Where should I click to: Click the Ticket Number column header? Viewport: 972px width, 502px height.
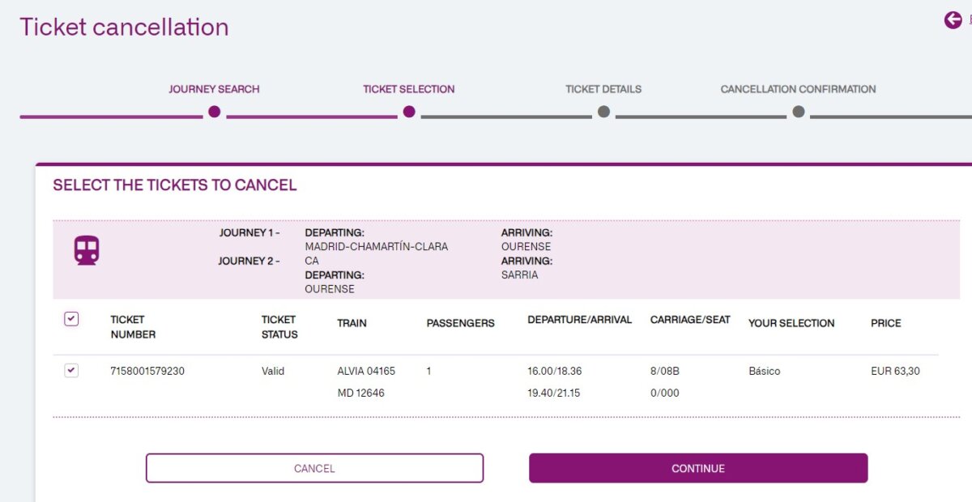click(x=133, y=327)
